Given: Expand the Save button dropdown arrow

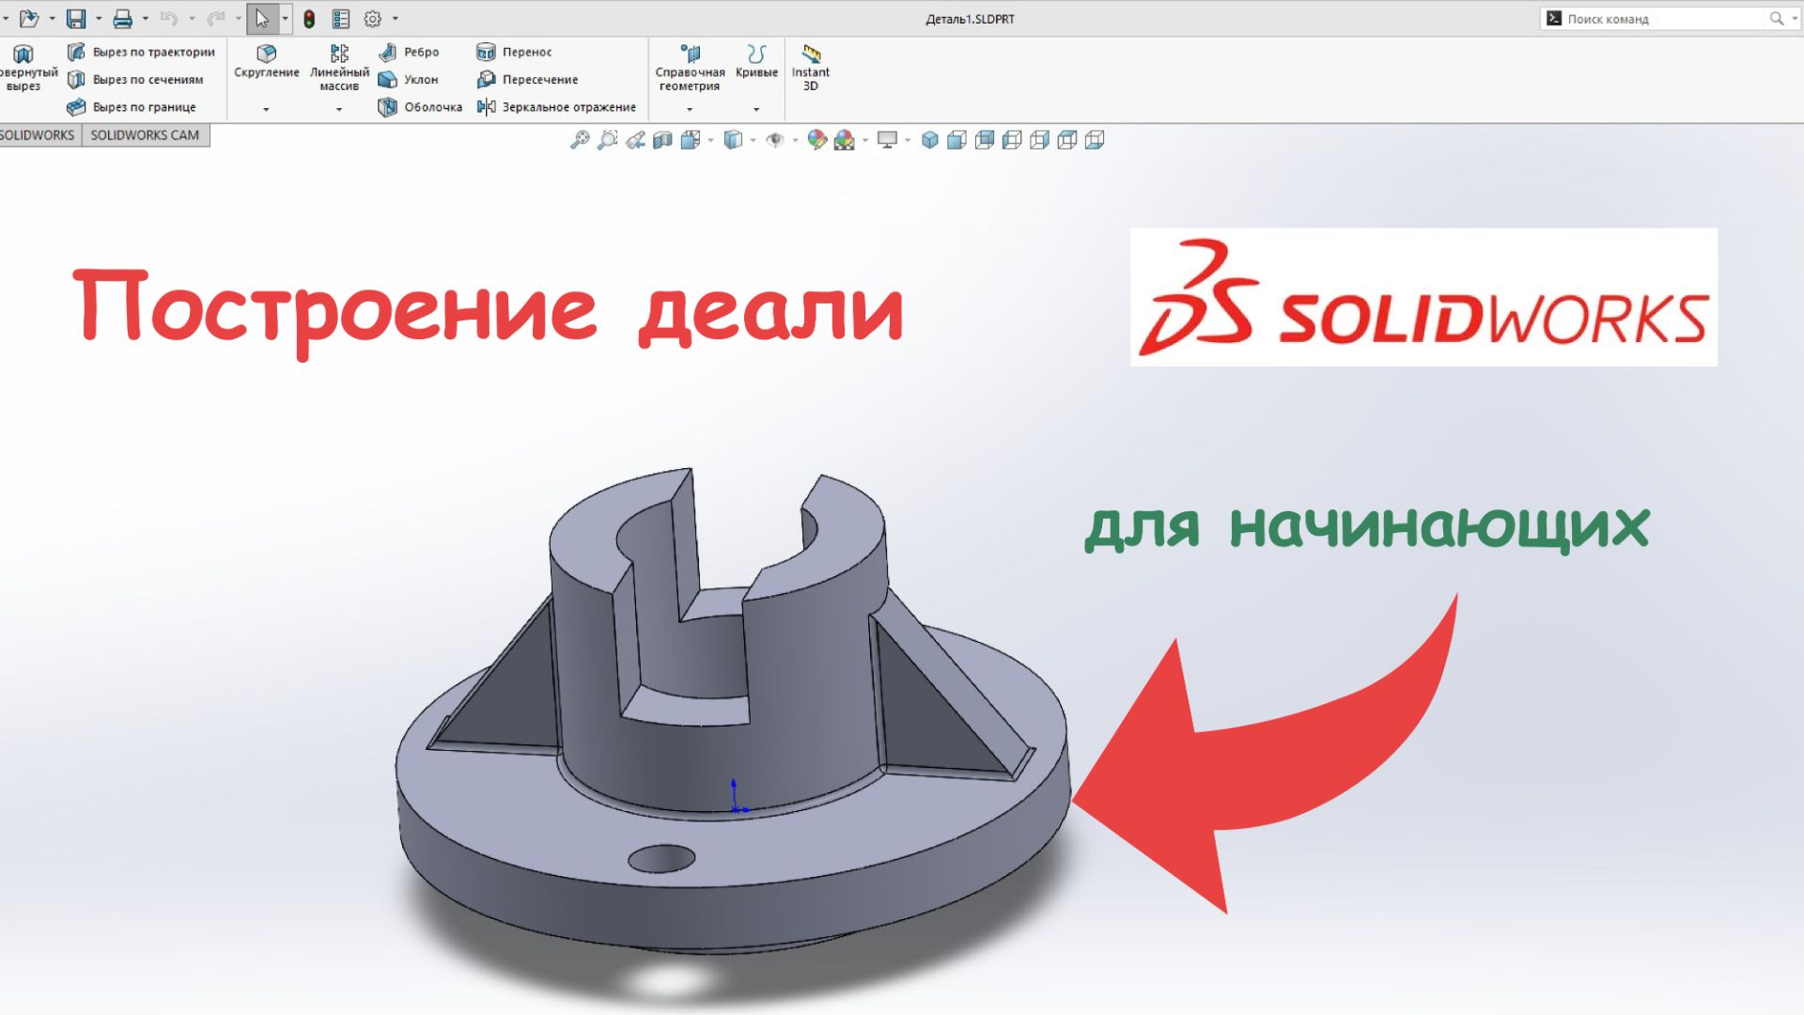Looking at the screenshot, I should coord(98,19).
